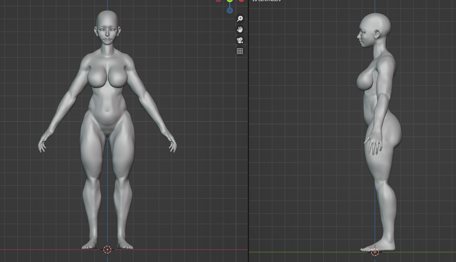Toggle the camera view icon

point(240,40)
